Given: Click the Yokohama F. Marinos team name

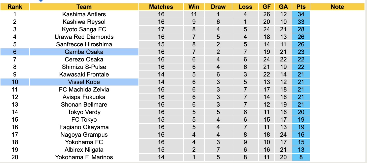Looking at the screenshot, I should click(84, 157).
